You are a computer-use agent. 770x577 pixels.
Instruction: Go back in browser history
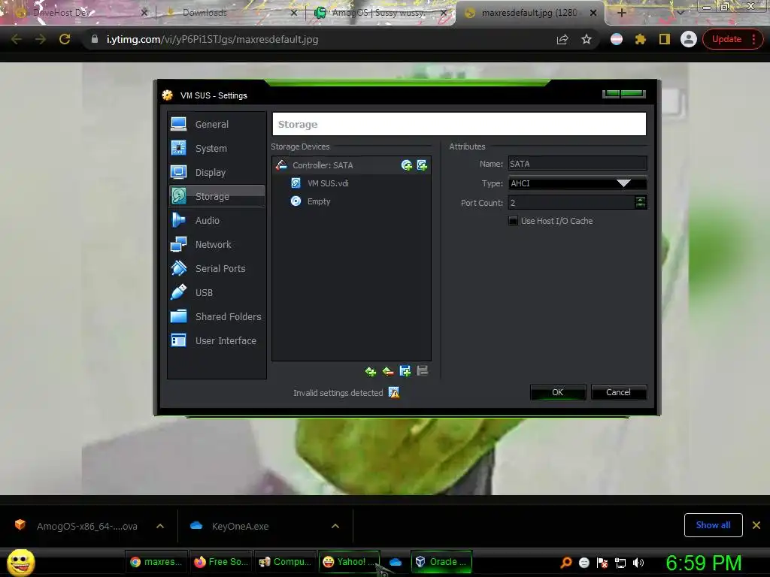(x=17, y=39)
